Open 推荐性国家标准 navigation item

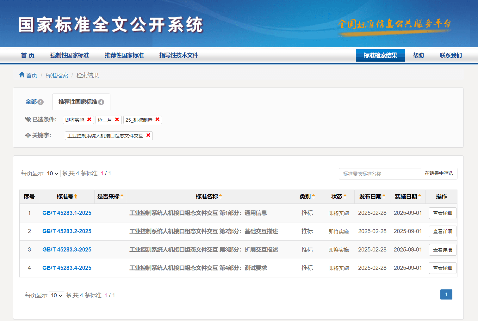[x=124, y=55]
